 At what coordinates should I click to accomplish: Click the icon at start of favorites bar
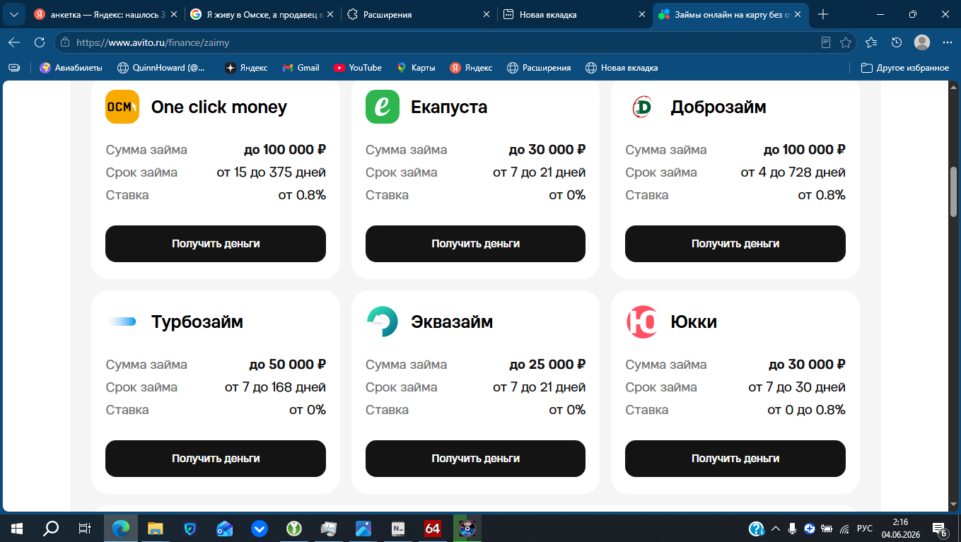pyautogui.click(x=14, y=68)
